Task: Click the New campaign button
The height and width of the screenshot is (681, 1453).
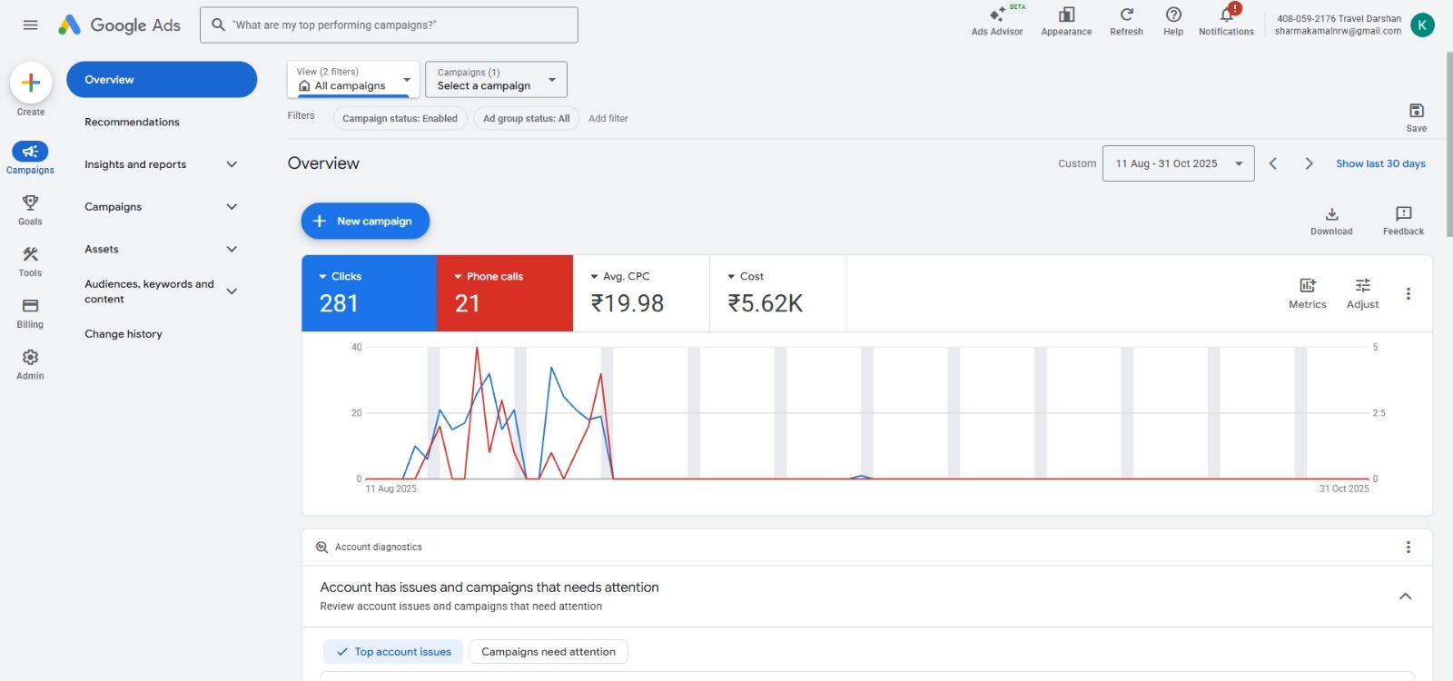Action: 365,221
